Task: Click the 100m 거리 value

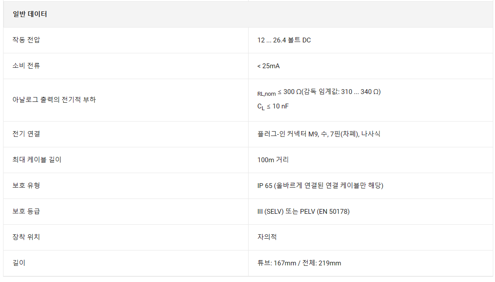Action: pyautogui.click(x=273, y=160)
